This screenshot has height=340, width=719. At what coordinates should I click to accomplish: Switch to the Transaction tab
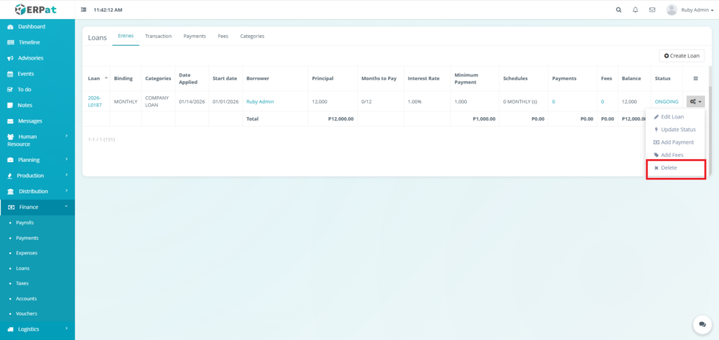pos(158,36)
